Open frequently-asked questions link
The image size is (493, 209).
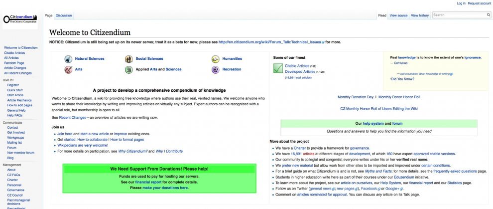pyautogui.click(x=455, y=172)
